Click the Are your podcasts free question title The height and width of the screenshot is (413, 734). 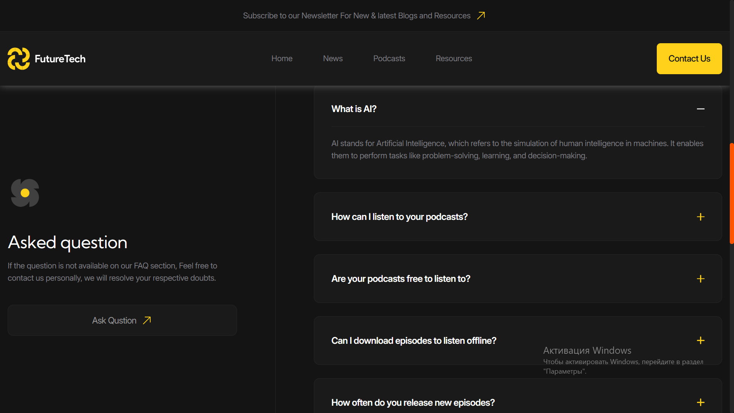[401, 279]
